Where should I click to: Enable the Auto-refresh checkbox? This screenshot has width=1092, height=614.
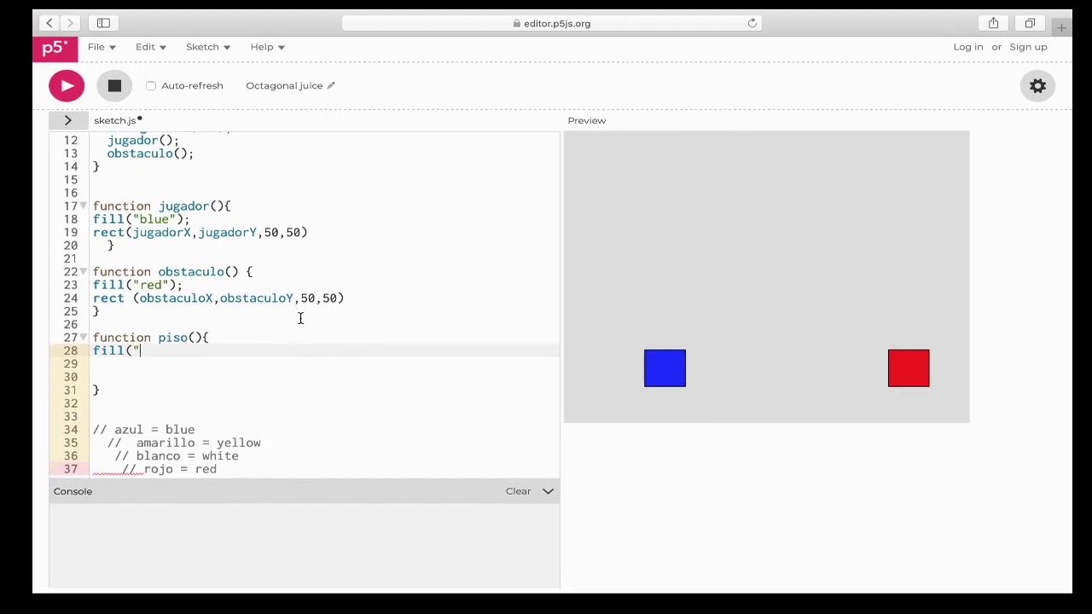(151, 85)
